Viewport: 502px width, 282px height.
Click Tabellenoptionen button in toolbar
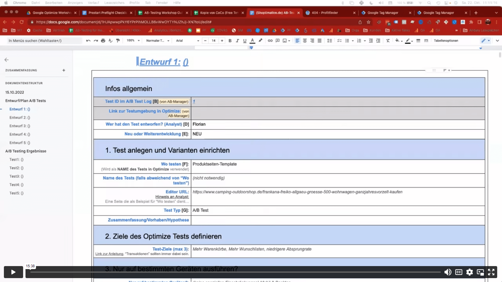(446, 41)
